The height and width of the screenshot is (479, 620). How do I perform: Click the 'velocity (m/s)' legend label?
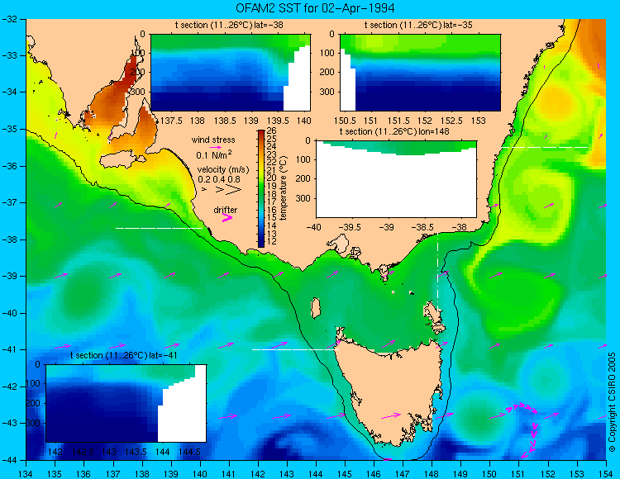pyautogui.click(x=223, y=170)
